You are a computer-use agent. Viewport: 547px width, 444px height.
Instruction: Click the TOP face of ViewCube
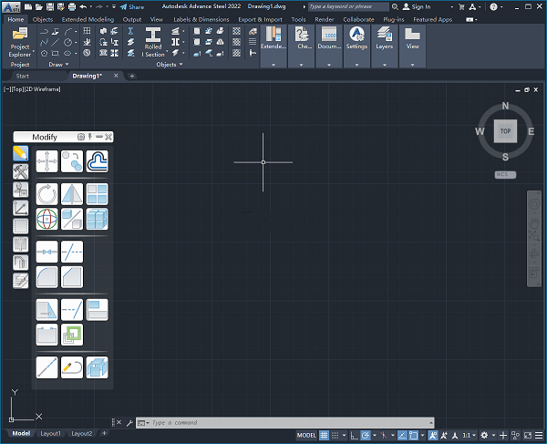point(506,130)
